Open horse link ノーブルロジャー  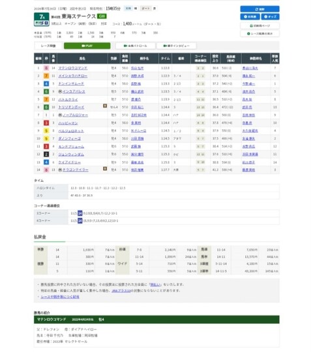point(75,115)
